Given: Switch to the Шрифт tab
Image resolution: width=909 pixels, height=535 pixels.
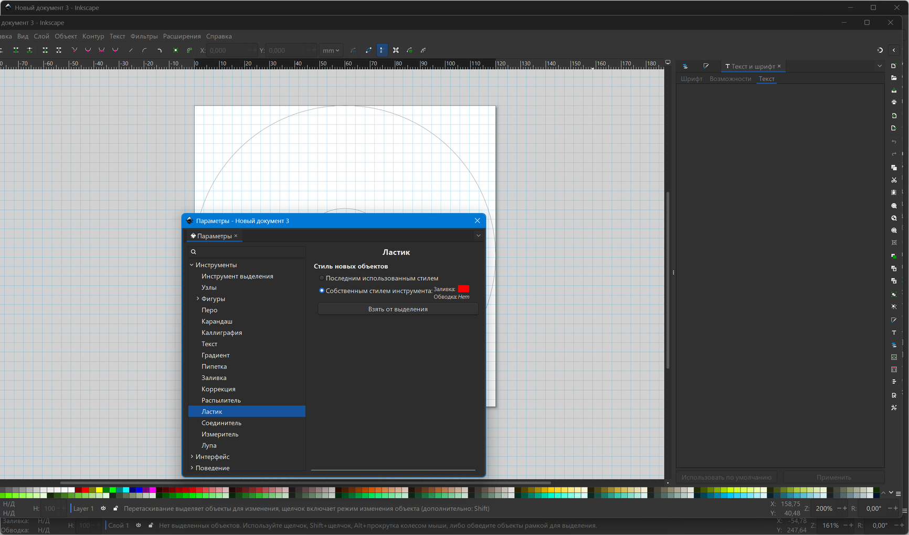Looking at the screenshot, I should coord(691,79).
